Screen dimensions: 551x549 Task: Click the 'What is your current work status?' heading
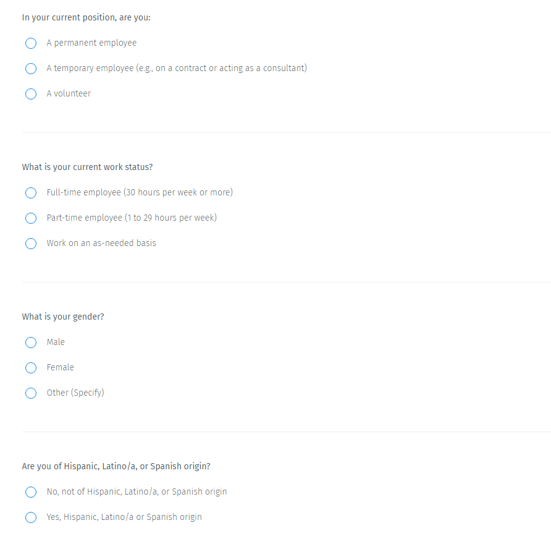(87, 167)
